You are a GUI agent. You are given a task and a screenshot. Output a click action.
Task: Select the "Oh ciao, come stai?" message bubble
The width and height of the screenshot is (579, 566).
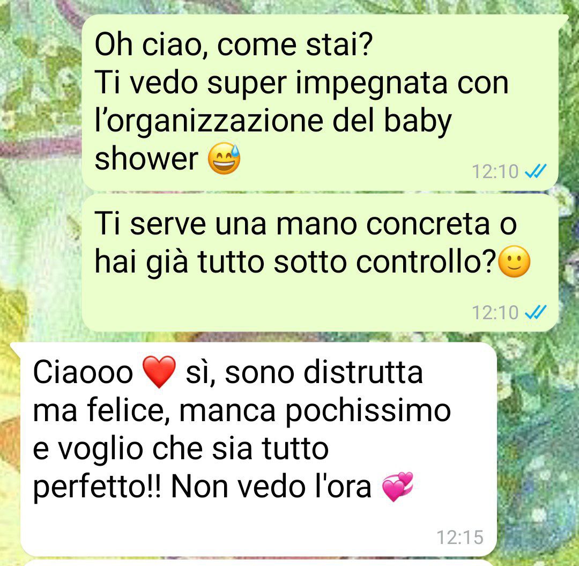320,102
